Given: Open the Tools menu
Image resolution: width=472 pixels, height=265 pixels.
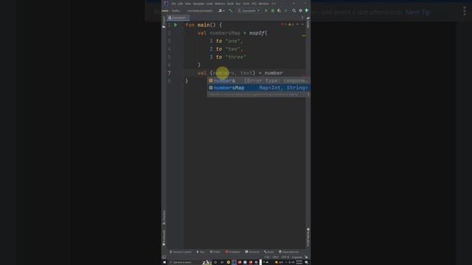Looking at the screenshot, I should click(246, 4).
